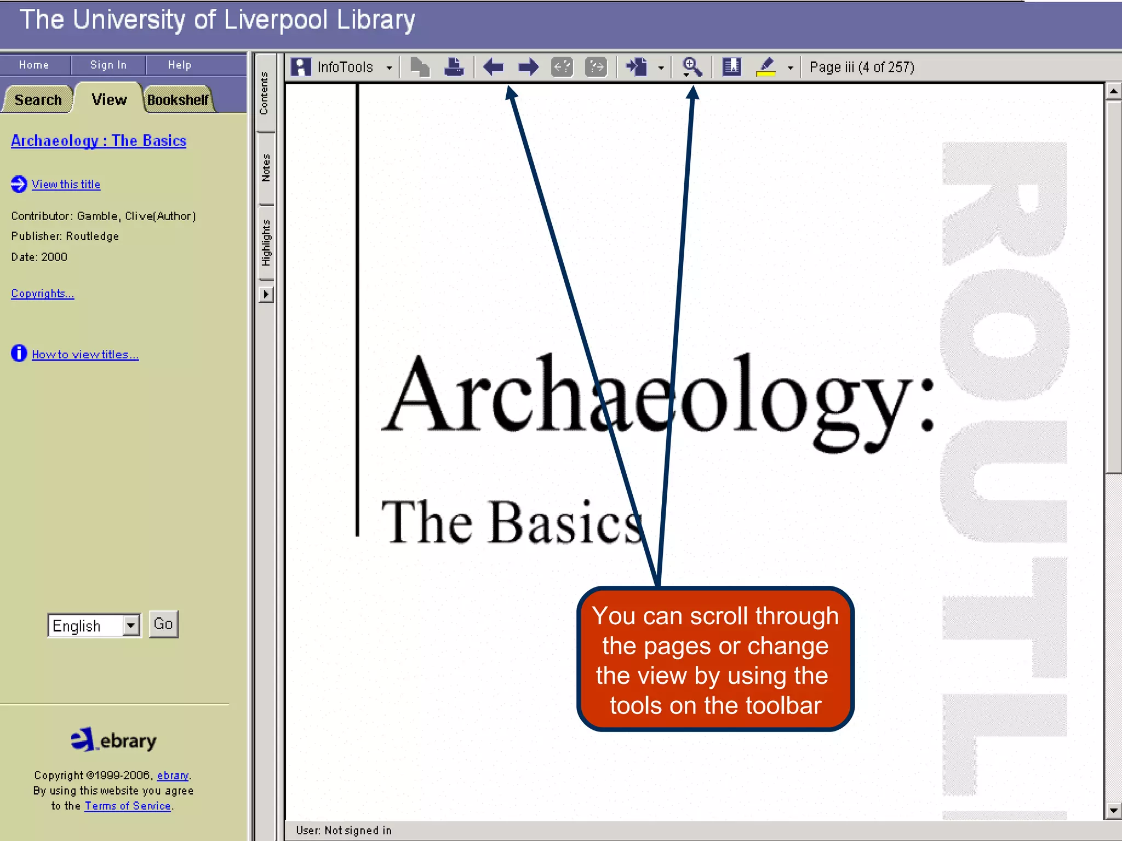This screenshot has height=841, width=1122.
Task: Click the previous search result icon
Action: 562,67
